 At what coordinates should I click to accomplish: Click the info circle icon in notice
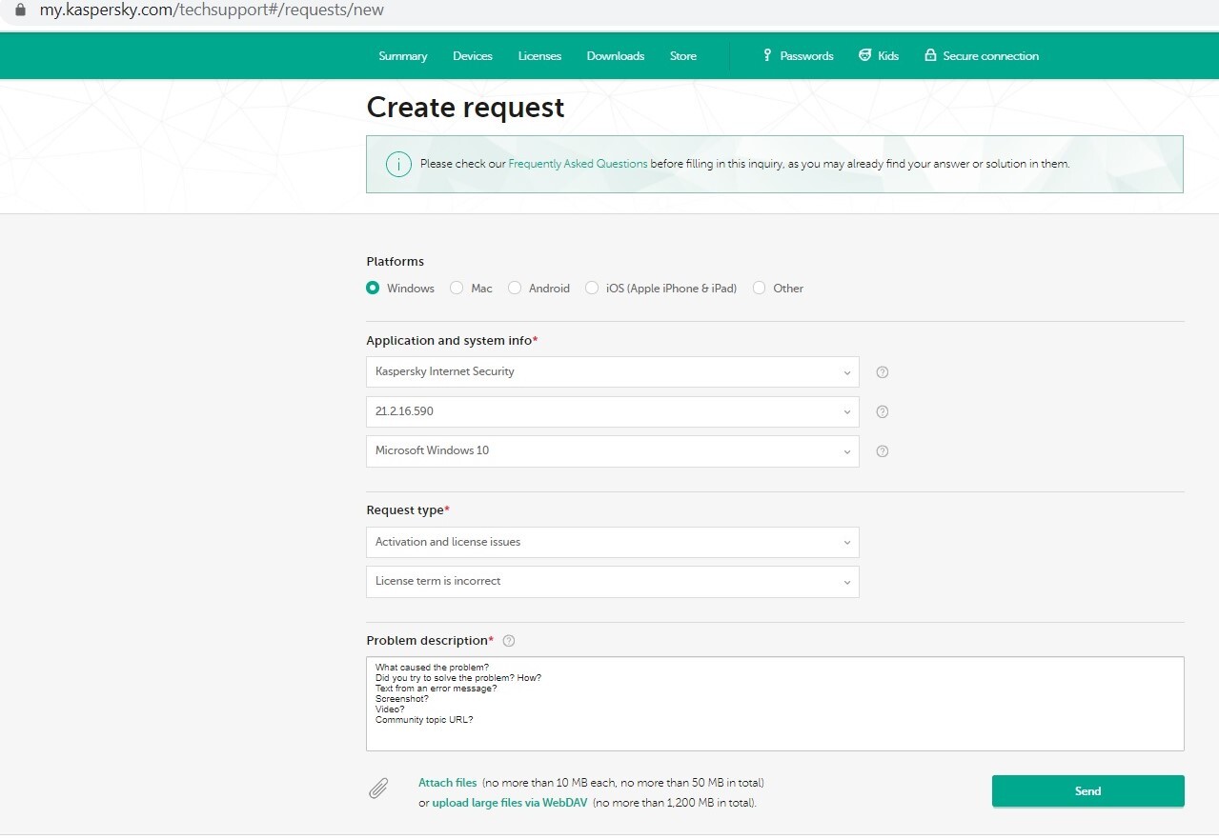coord(398,164)
